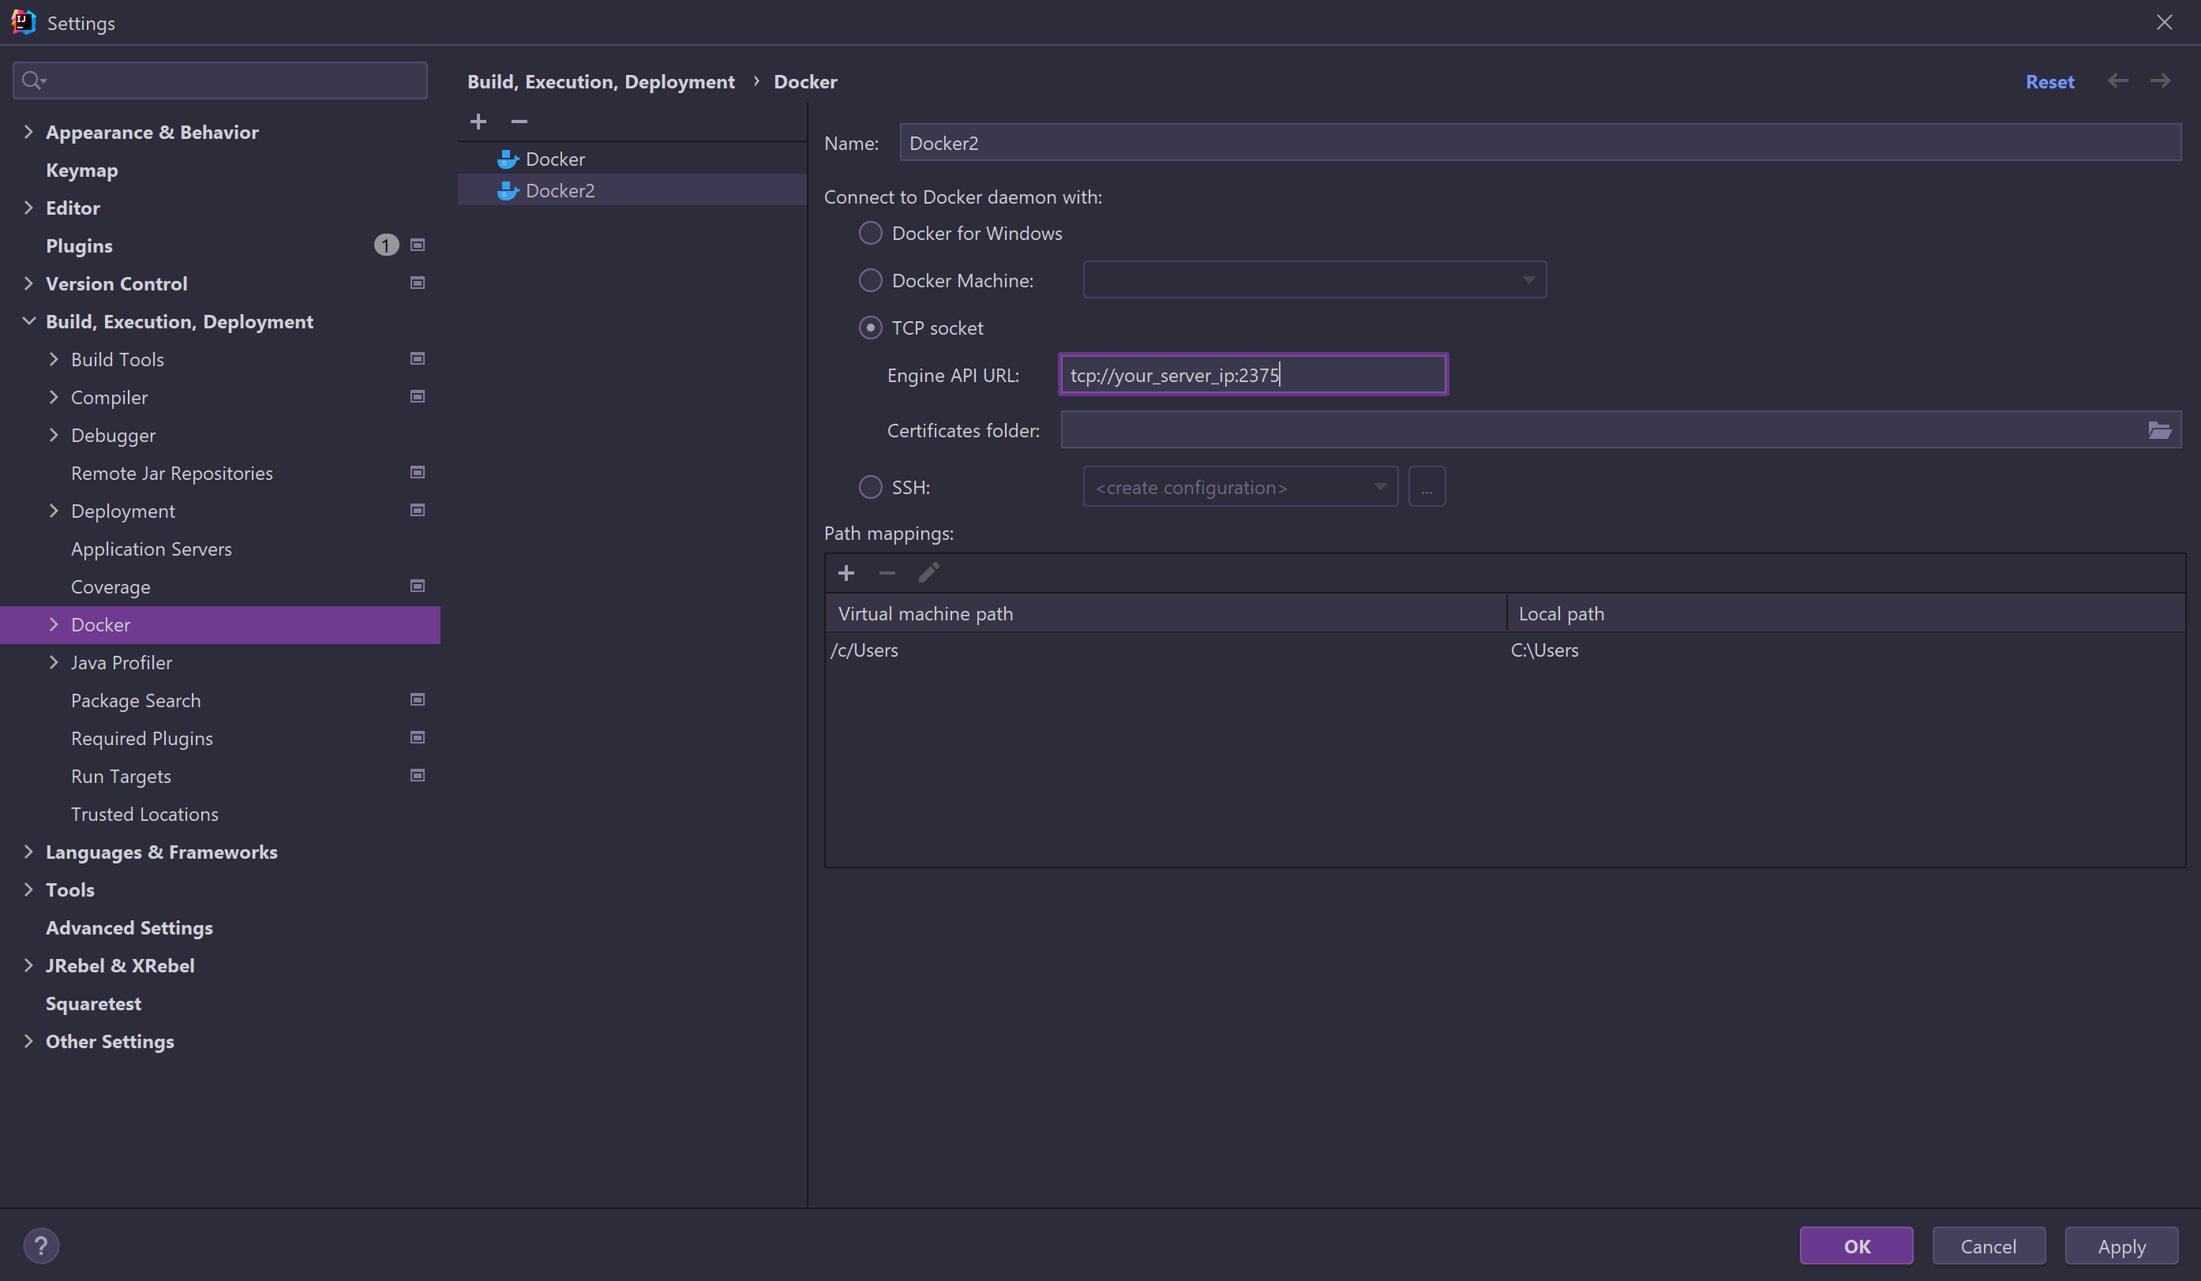Click project-level icon next to Coverage
The height and width of the screenshot is (1281, 2201).
(x=418, y=586)
